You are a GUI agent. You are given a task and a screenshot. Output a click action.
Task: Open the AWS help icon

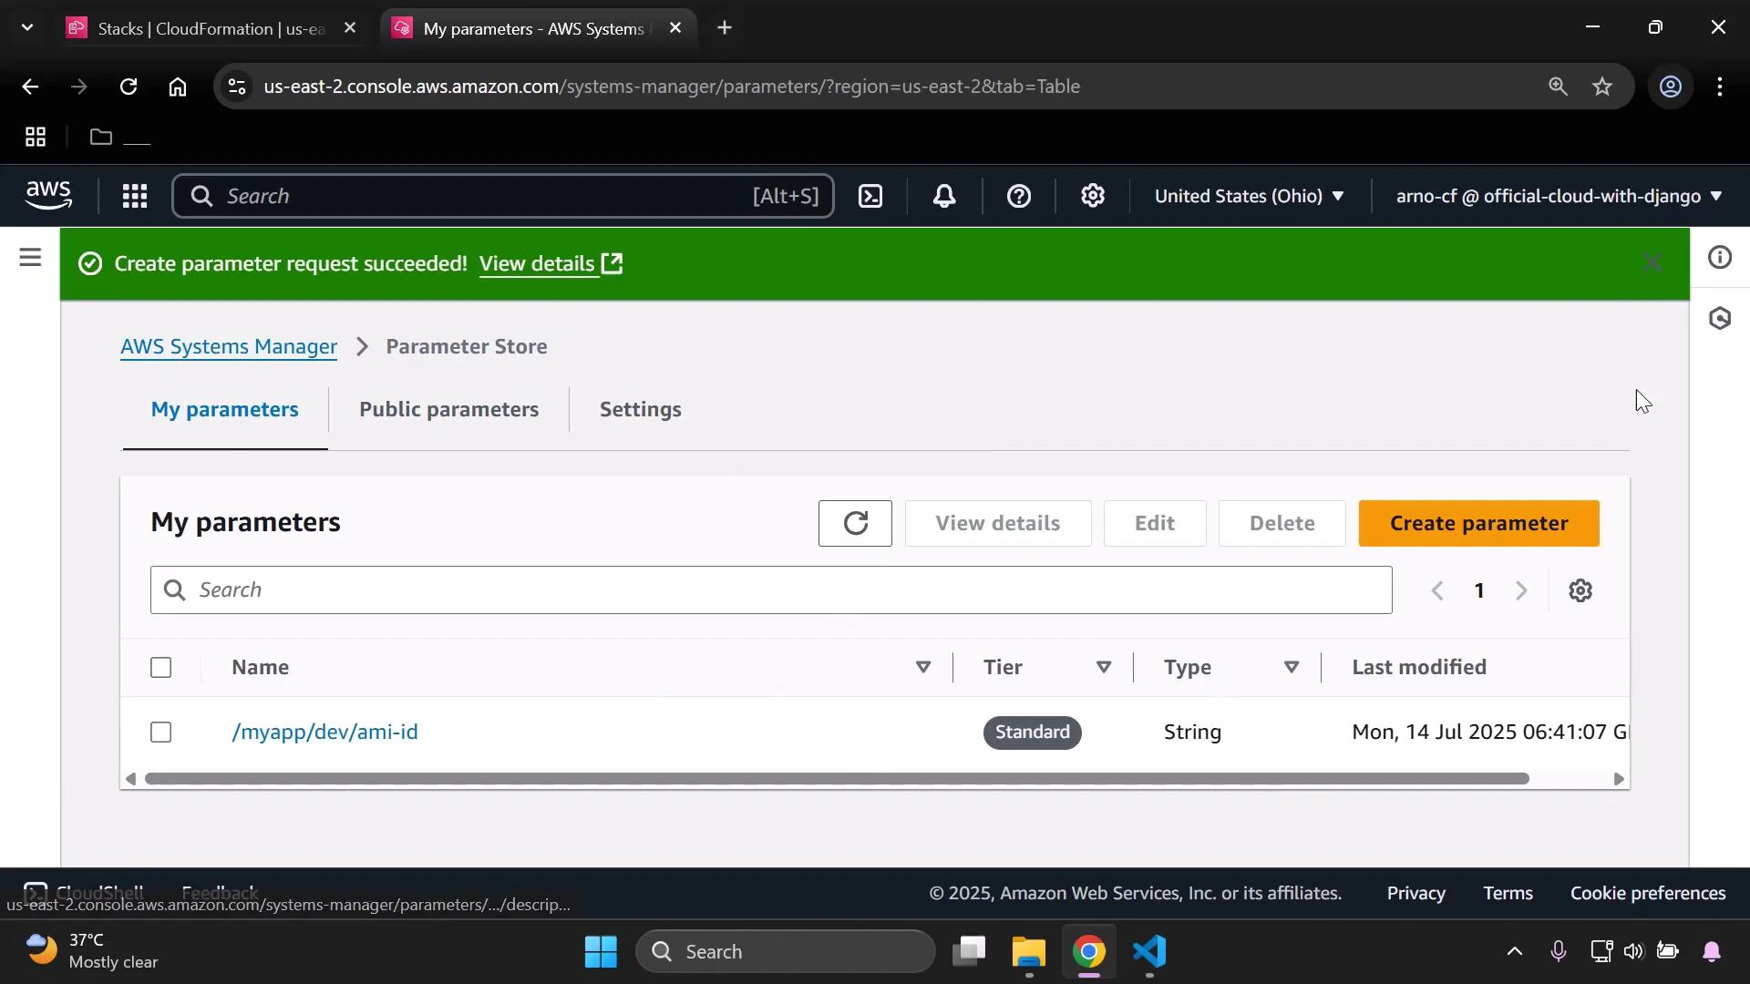pos(1018,196)
